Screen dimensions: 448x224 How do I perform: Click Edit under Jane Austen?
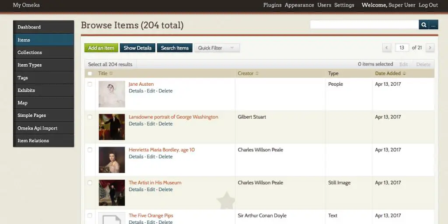(x=151, y=91)
